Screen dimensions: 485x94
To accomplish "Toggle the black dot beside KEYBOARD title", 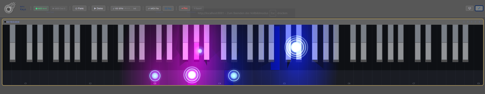I will tap(5, 22).
